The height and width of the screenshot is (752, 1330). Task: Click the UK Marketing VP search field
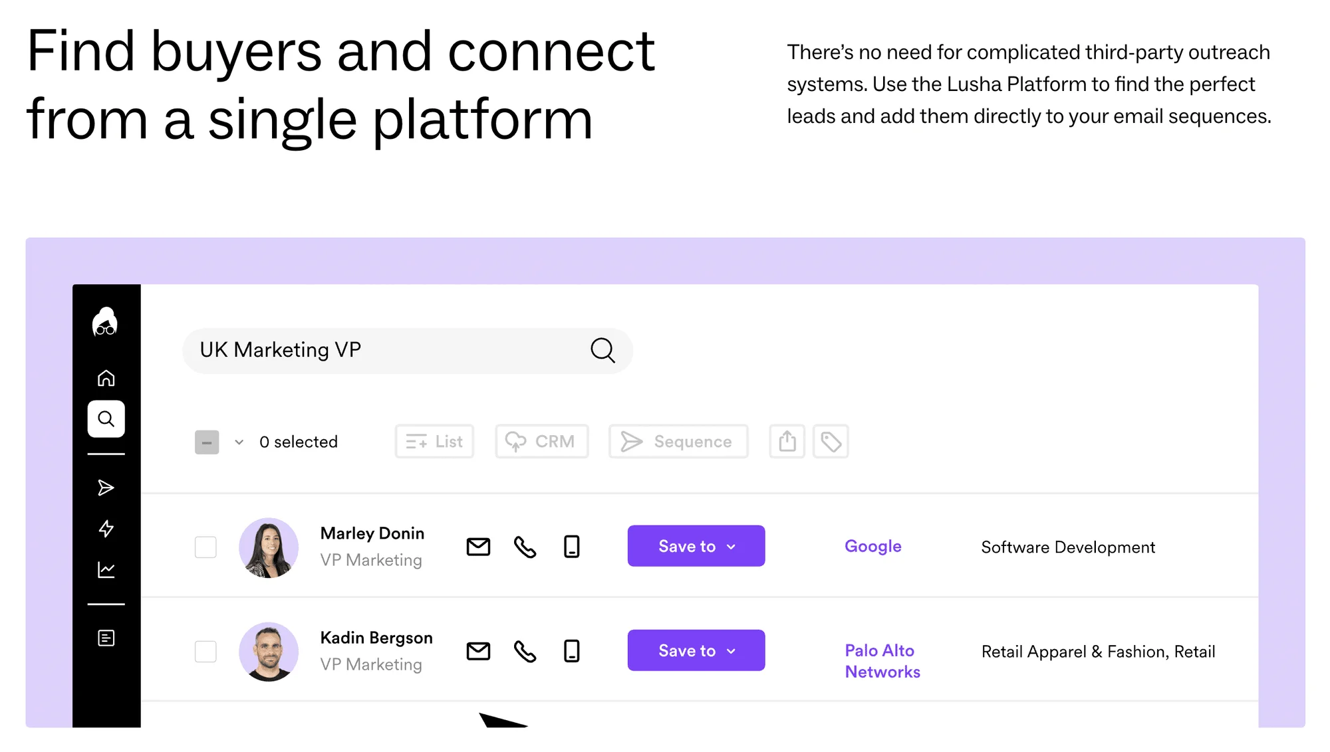(407, 351)
